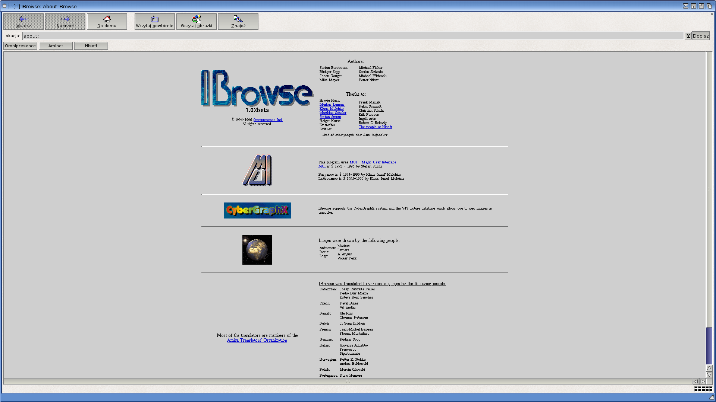The image size is (716, 402).
Task: Reload page with Wczytaj powtórnie
Action: pyautogui.click(x=155, y=22)
